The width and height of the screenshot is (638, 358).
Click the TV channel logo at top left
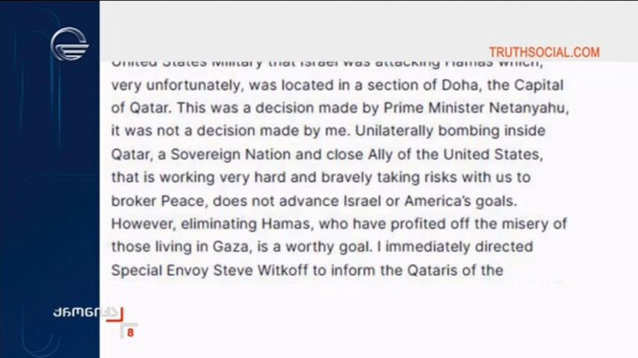click(x=69, y=44)
